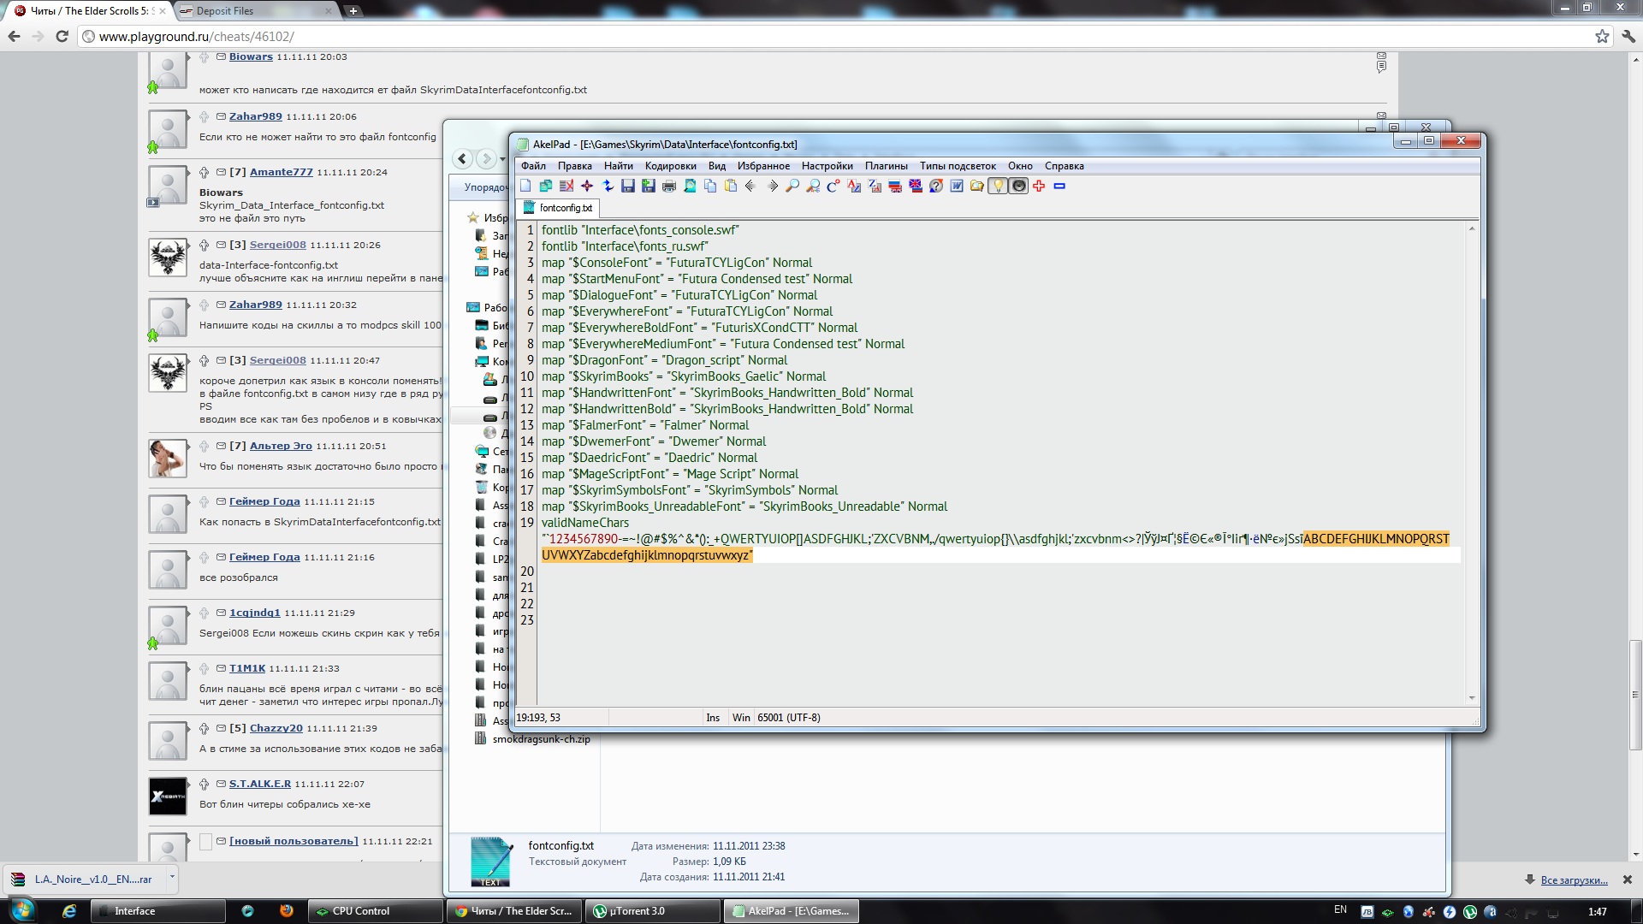Click line 19 validNameChars in editor

coord(584,523)
